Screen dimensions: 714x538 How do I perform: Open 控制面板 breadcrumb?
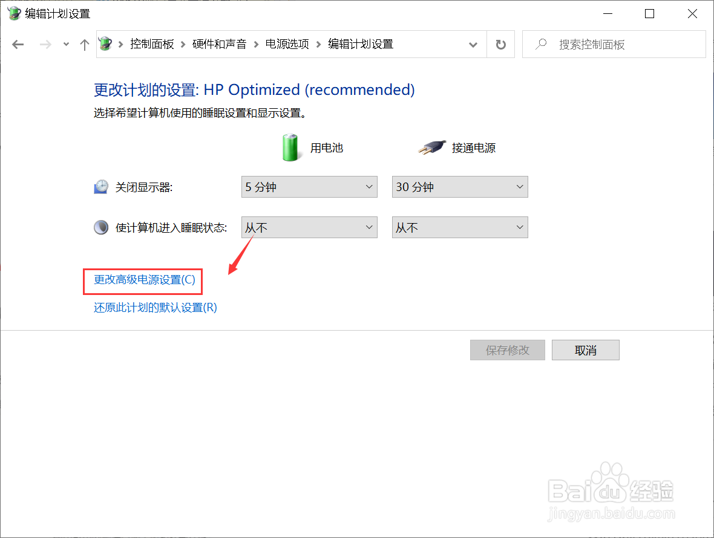152,44
